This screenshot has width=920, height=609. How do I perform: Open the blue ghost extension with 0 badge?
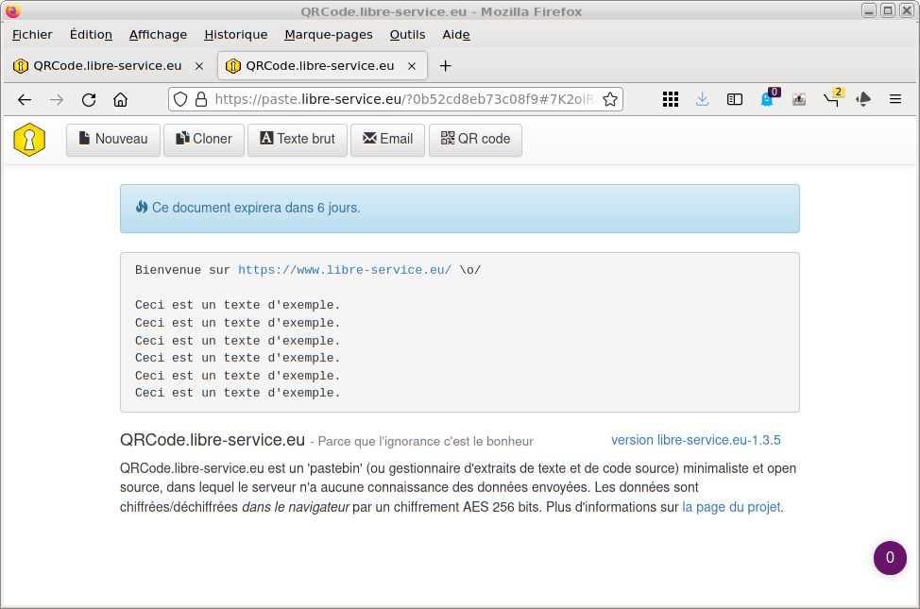[767, 99]
